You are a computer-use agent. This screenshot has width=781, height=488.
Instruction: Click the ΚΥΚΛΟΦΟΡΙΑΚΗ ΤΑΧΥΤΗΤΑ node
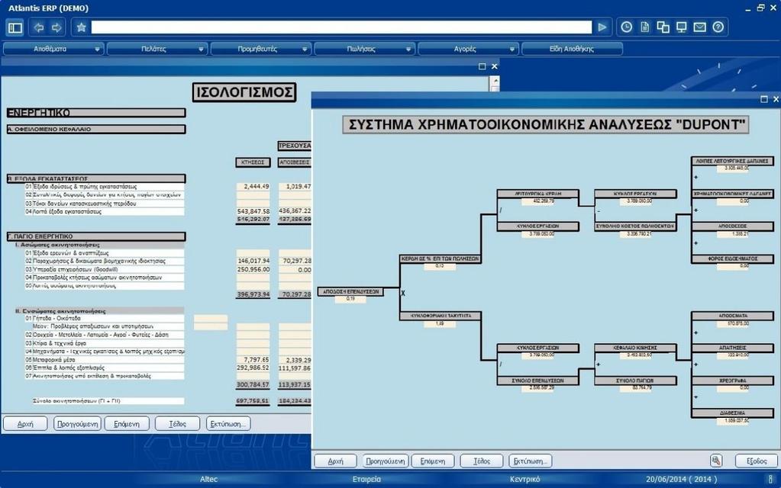440,316
